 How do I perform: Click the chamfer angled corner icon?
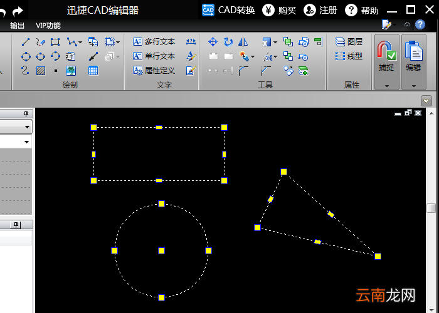[x=266, y=71]
